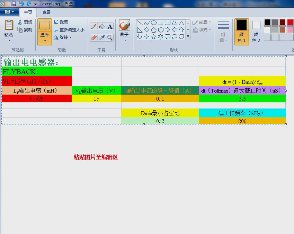
Task: Select the Cloud callout shape
Action: tap(181, 37)
